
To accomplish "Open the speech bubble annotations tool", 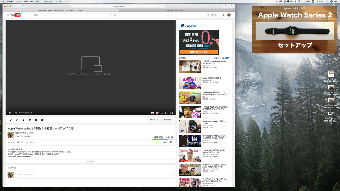I will coord(30,120).
